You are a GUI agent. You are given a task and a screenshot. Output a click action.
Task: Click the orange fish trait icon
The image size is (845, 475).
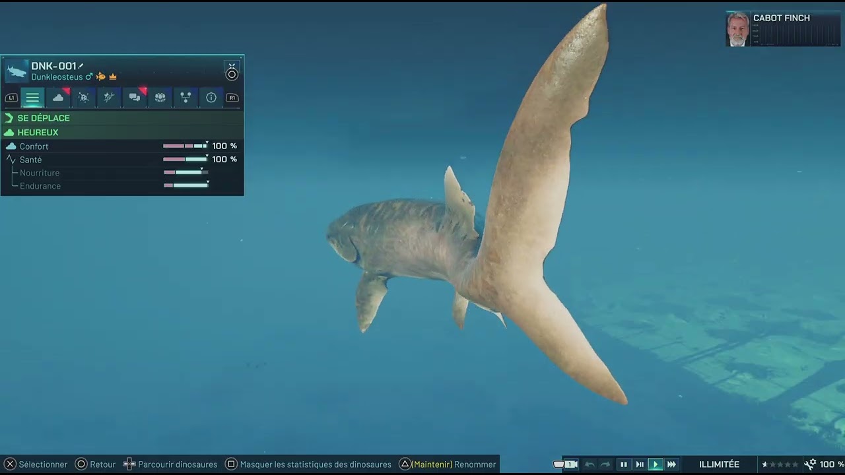coord(100,77)
